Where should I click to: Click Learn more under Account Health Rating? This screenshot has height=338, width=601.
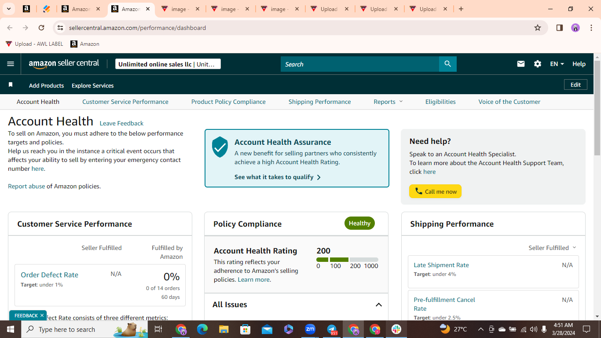[253, 279]
